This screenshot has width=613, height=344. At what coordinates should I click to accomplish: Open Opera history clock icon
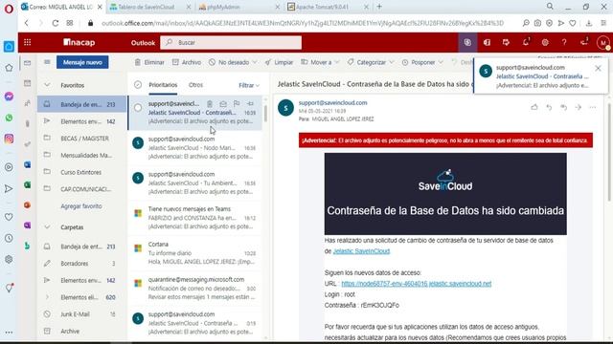click(9, 238)
